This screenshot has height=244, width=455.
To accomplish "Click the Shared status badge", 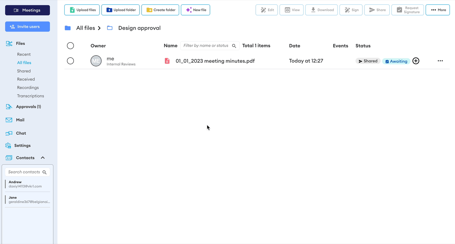I will coord(368,61).
